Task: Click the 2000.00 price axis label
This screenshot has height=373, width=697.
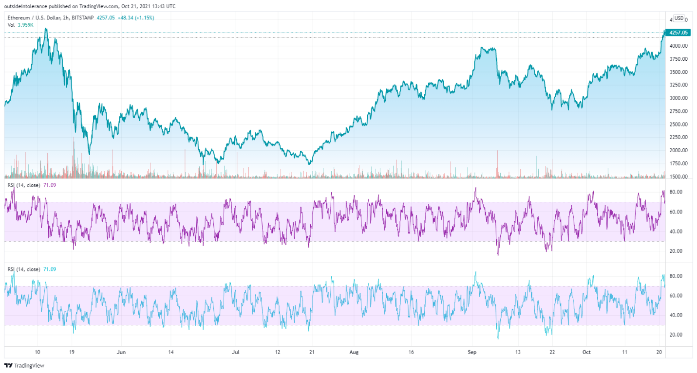Action: 678,150
